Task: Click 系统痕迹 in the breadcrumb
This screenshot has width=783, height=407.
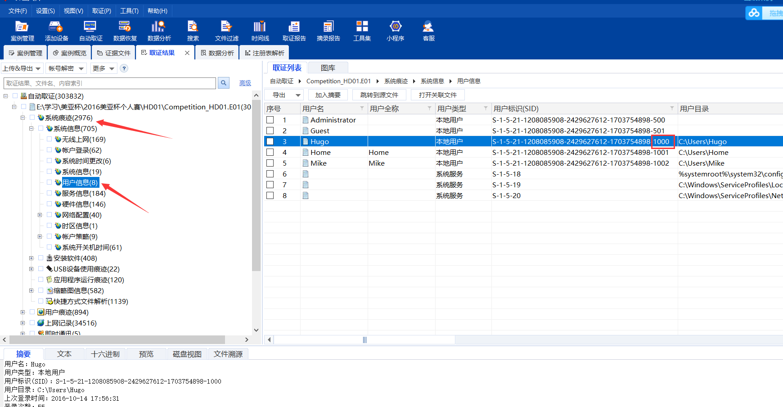Action: tap(396, 81)
